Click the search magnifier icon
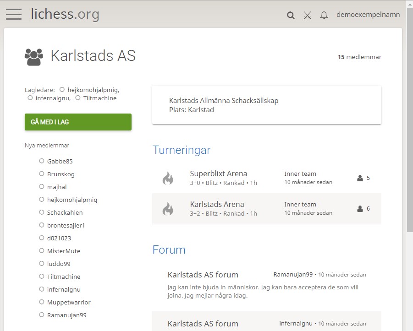The height and width of the screenshot is (331, 413). pyautogui.click(x=291, y=15)
